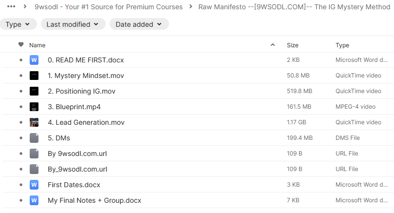Image resolution: width=394 pixels, height=213 pixels.
Task: Open the Date added filter dropdown
Action: click(x=139, y=24)
